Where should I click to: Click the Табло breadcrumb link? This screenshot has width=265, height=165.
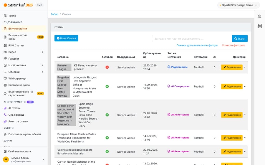[54, 14]
